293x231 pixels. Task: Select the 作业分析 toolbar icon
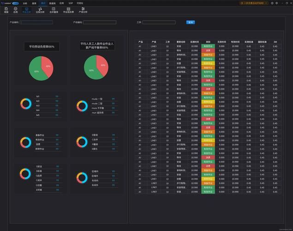[x=27, y=10]
